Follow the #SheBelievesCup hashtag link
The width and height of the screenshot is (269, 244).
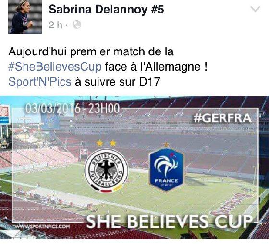coord(55,67)
